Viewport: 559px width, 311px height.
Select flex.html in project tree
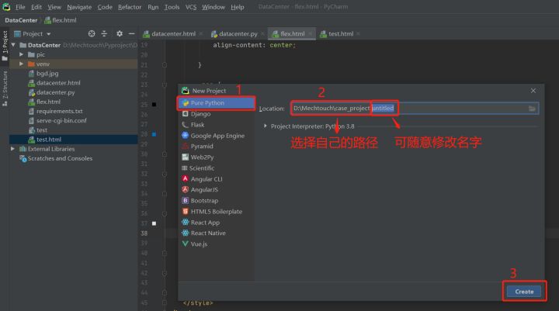click(x=44, y=102)
